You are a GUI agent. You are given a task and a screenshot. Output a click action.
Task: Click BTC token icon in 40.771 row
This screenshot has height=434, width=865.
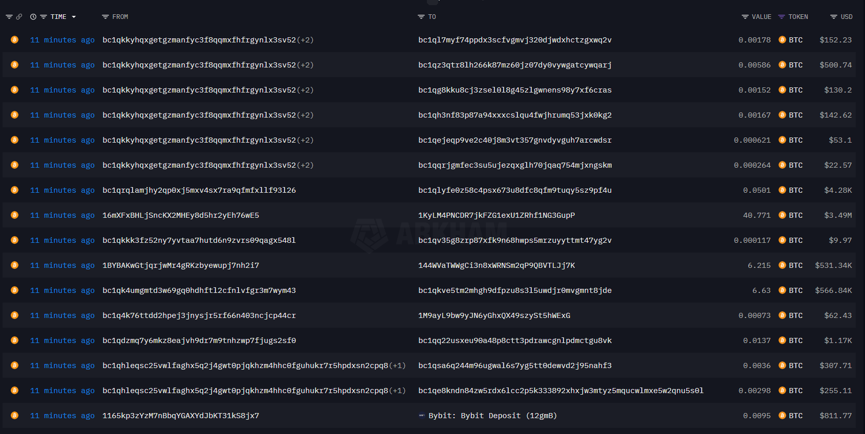782,215
